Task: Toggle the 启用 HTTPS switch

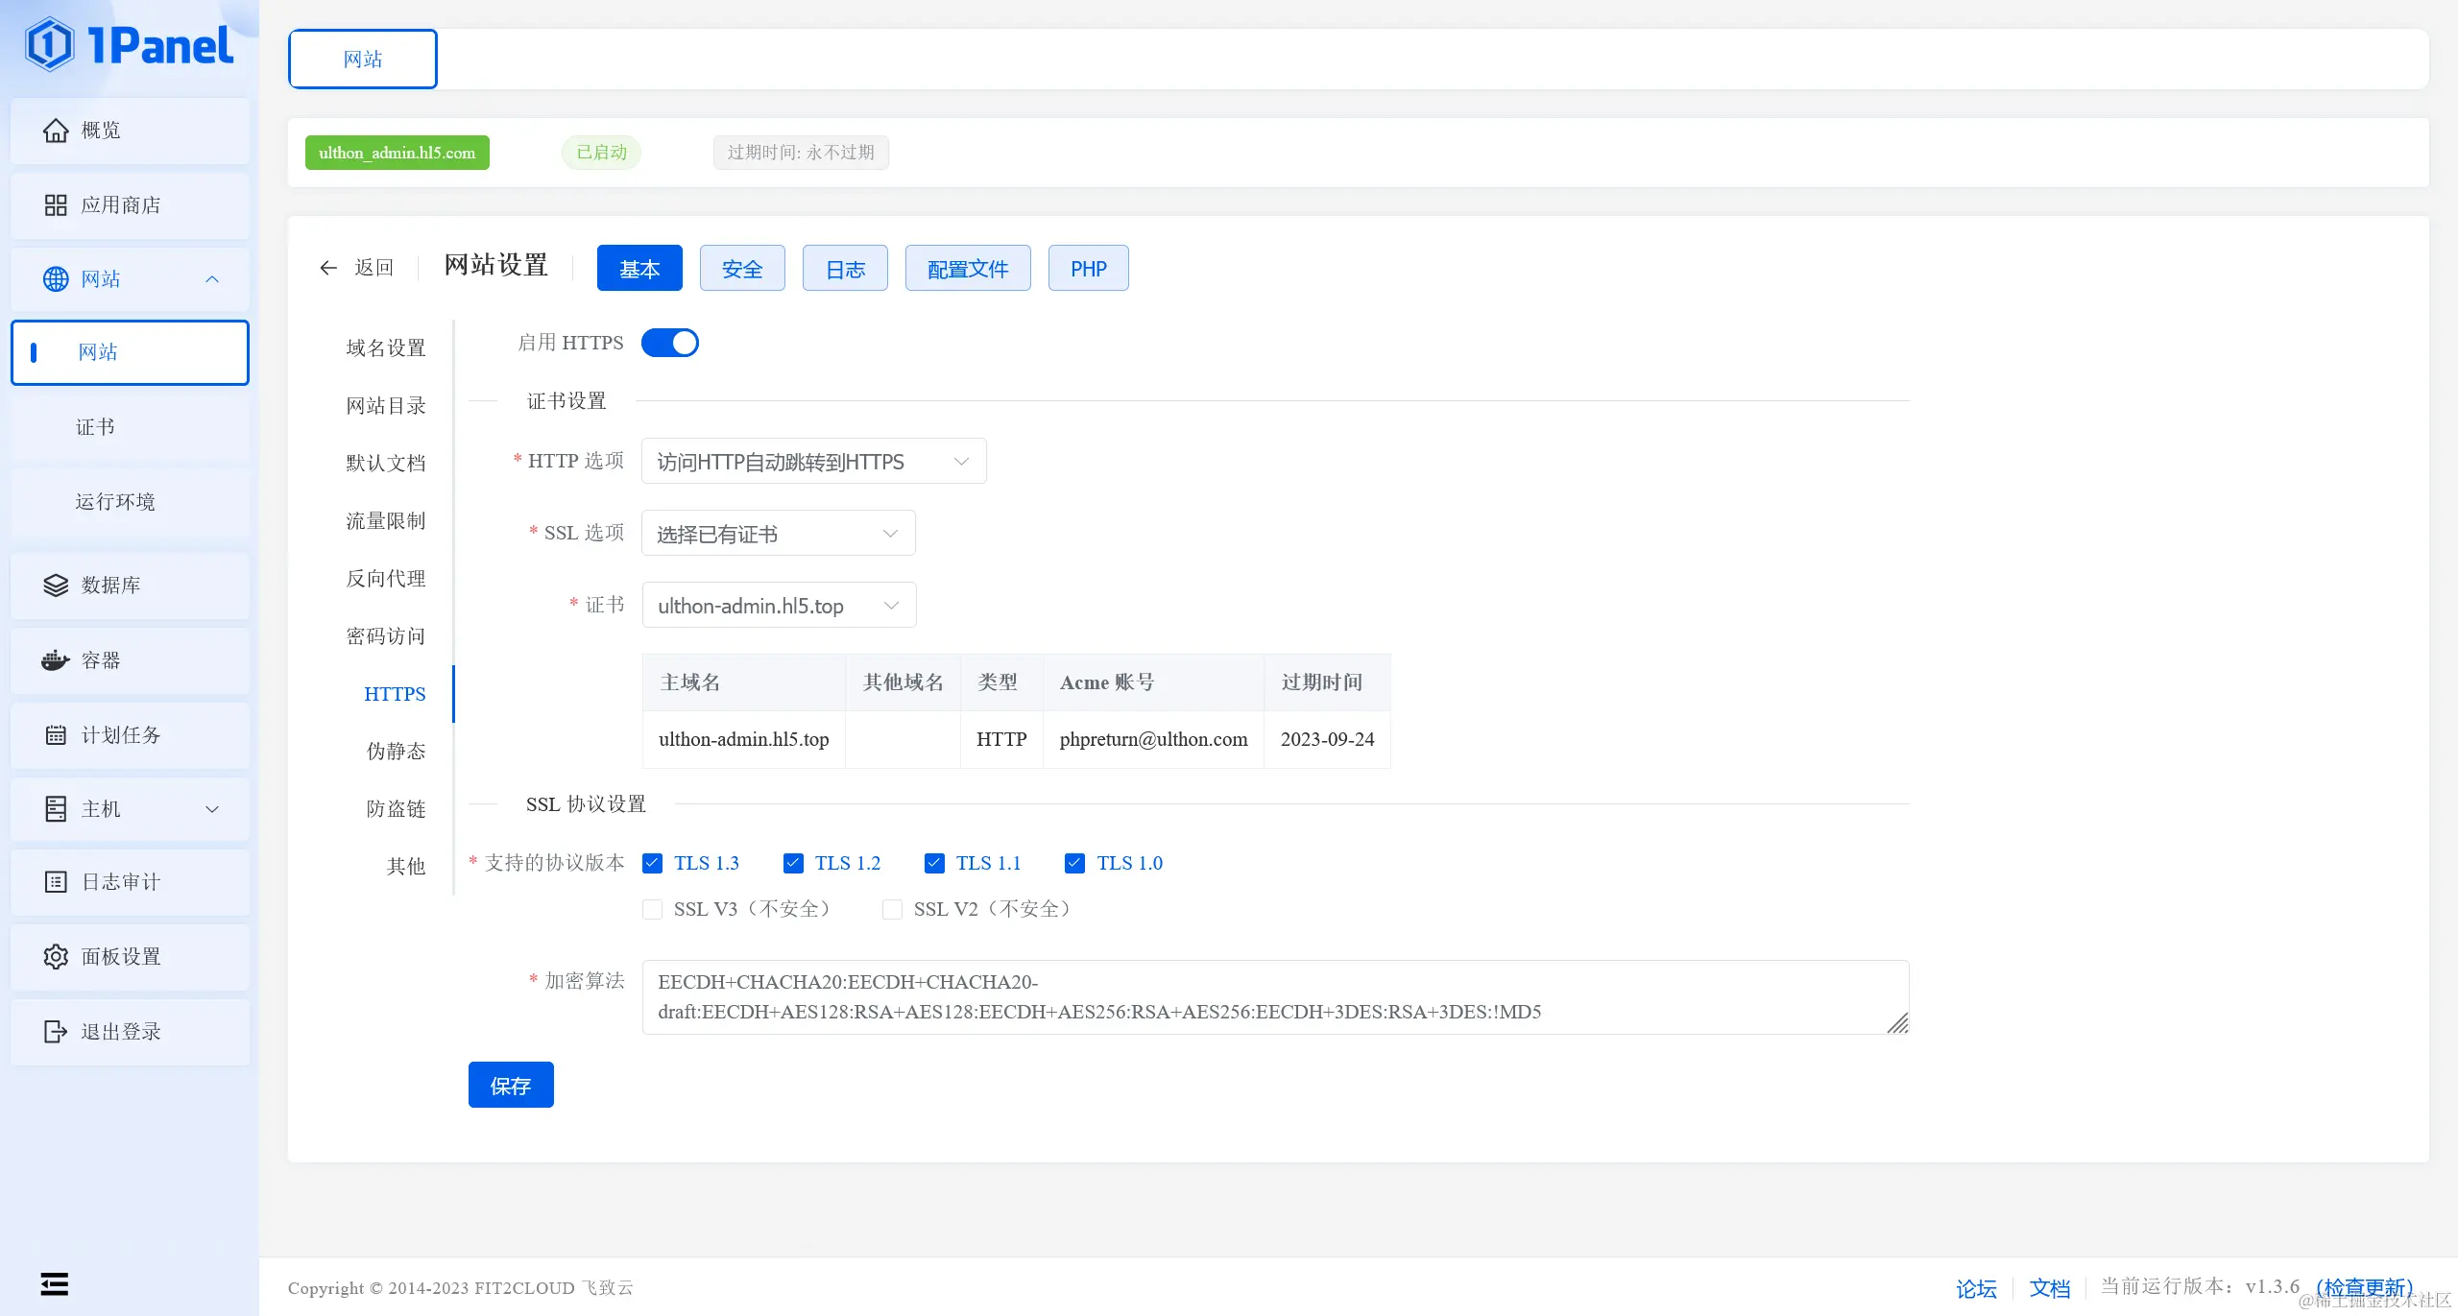Action: [670, 343]
